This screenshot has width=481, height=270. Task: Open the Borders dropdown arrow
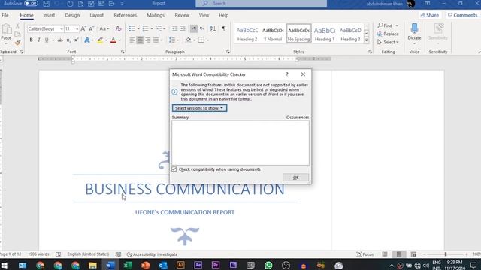click(x=207, y=40)
